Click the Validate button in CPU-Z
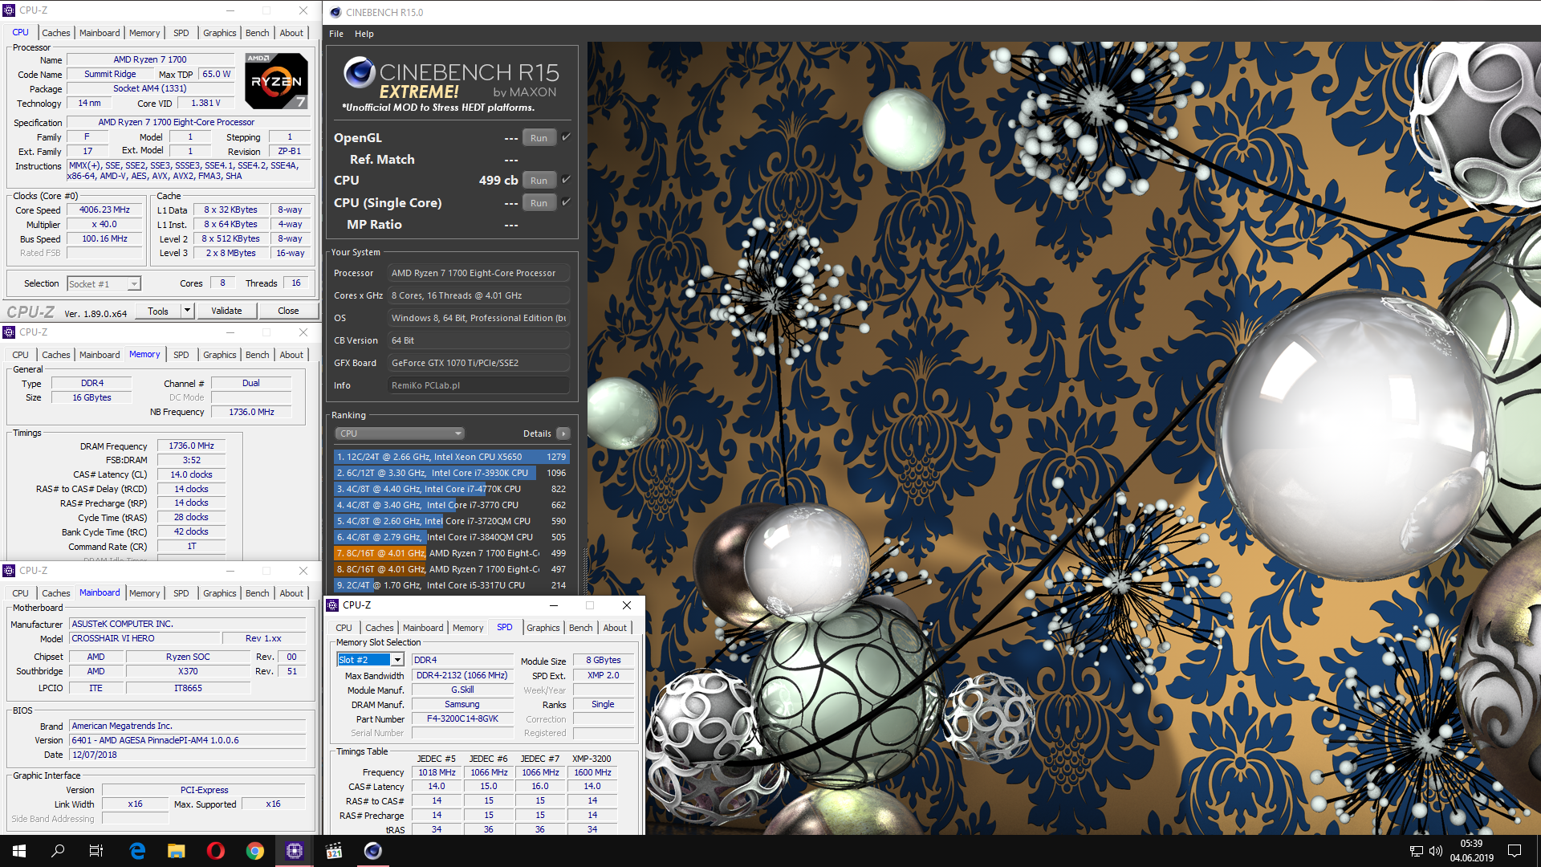 [226, 311]
